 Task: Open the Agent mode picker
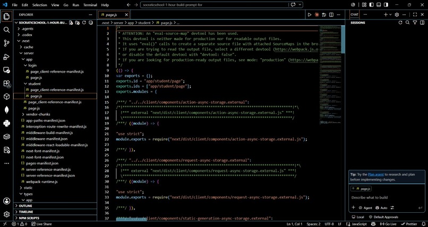365,208
